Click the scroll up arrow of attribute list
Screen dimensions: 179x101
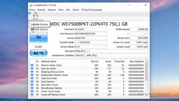[x=147, y=61]
